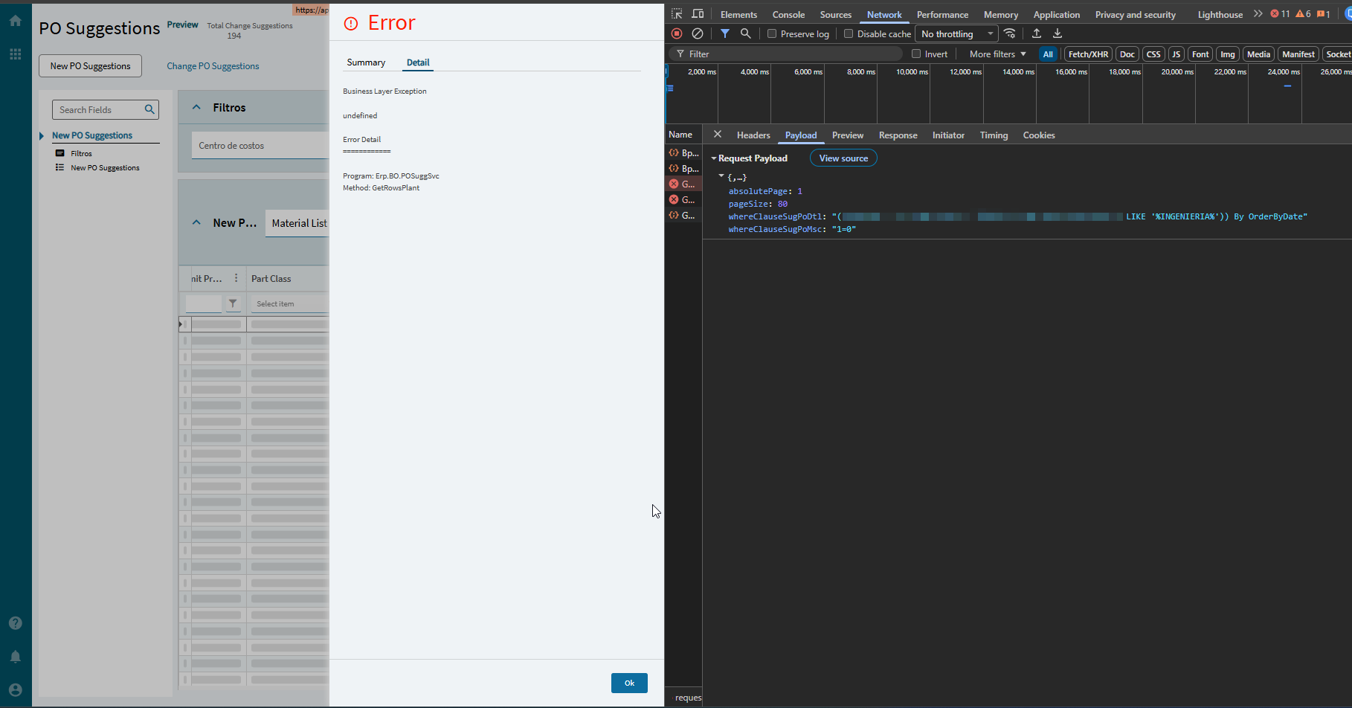
Task: Open the network search magnifier
Action: coord(745,33)
